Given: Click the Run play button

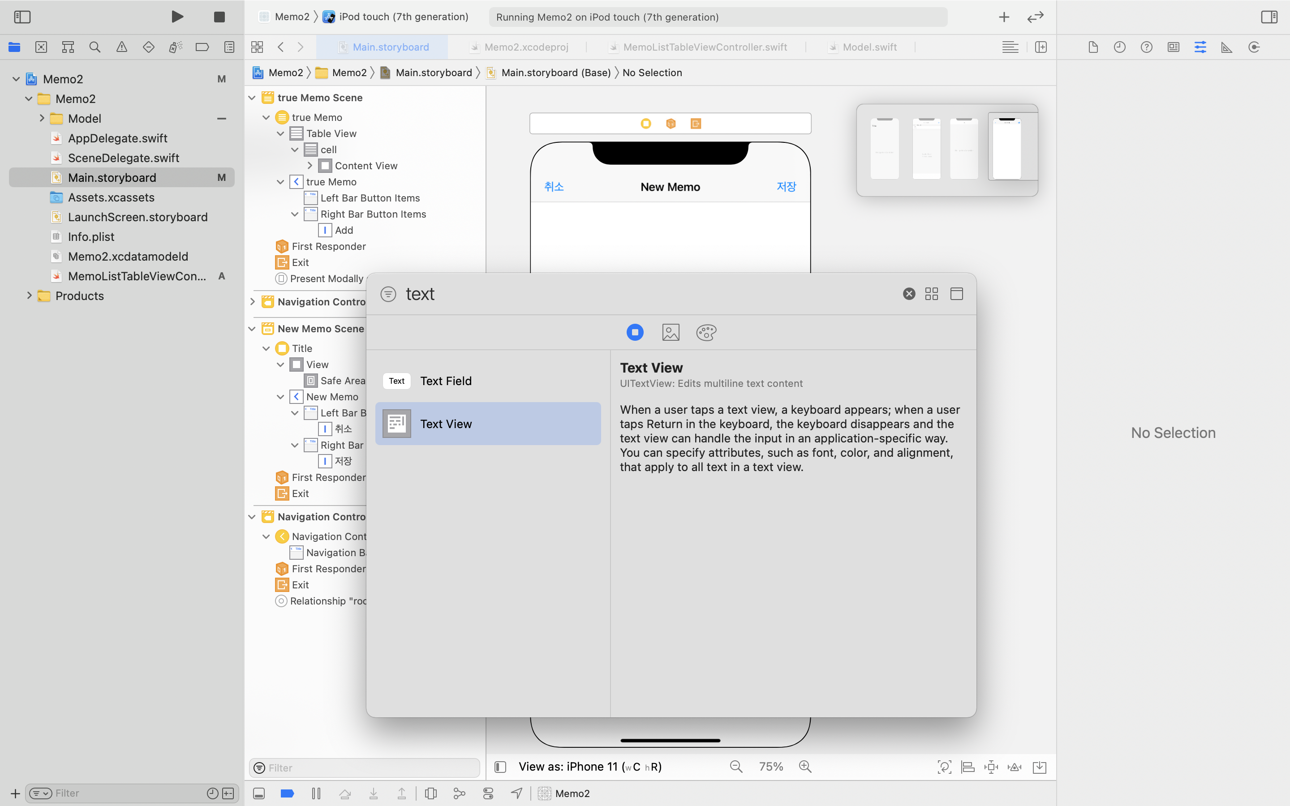Looking at the screenshot, I should [177, 17].
